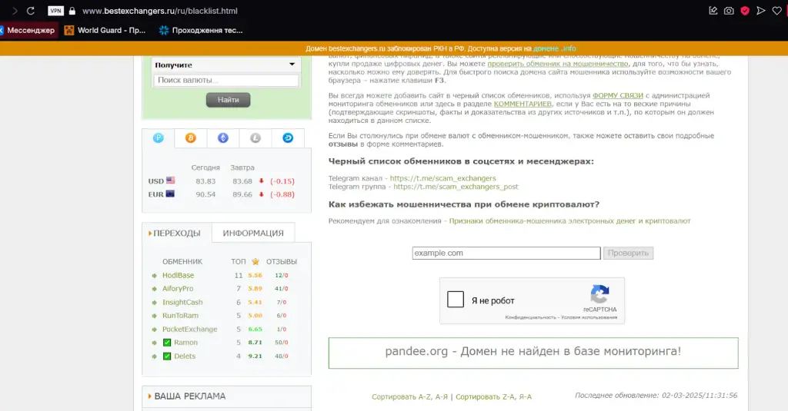Click the gold star ТОП column icon
Screen dimensions: 788x411
point(255,261)
